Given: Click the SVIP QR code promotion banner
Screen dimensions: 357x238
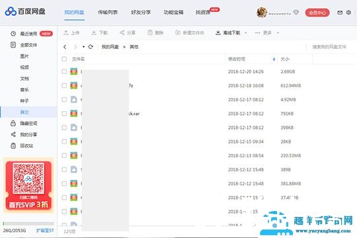Looking at the screenshot, I should (x=28, y=185).
